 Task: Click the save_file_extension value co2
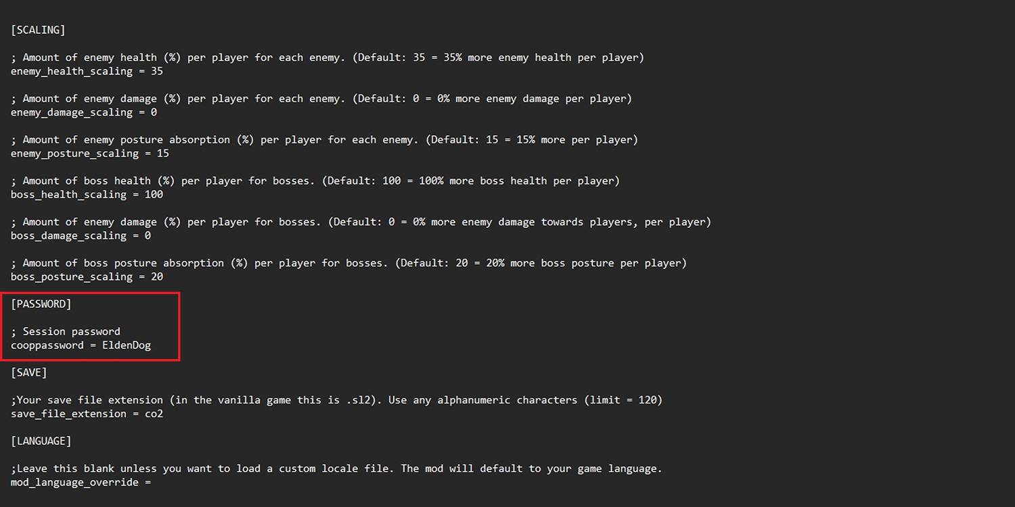tap(154, 414)
